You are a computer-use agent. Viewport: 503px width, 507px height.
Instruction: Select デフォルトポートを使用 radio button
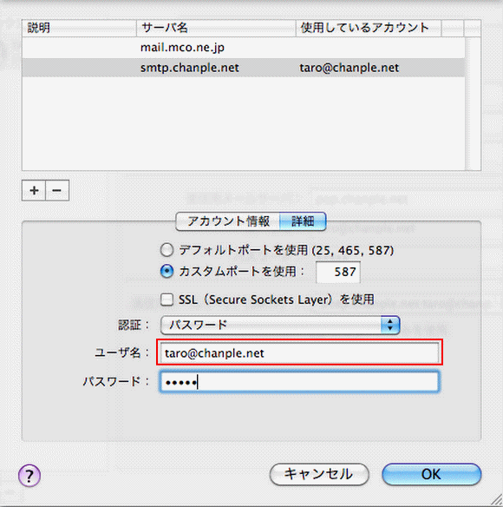point(167,250)
